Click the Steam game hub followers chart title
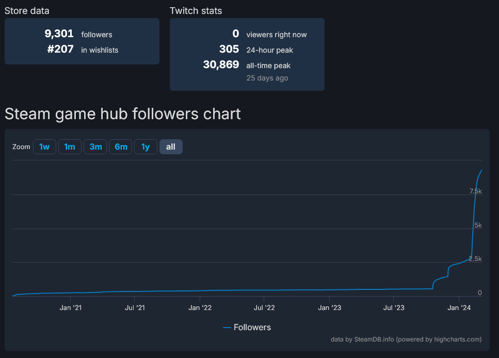 pos(123,113)
